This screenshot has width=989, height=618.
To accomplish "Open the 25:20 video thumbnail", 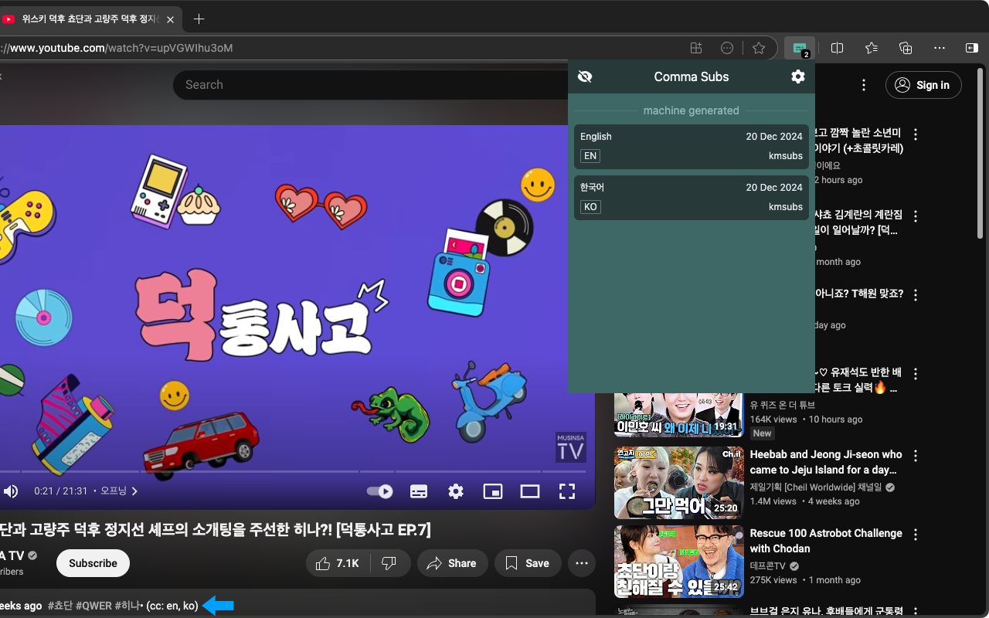I will click(679, 483).
